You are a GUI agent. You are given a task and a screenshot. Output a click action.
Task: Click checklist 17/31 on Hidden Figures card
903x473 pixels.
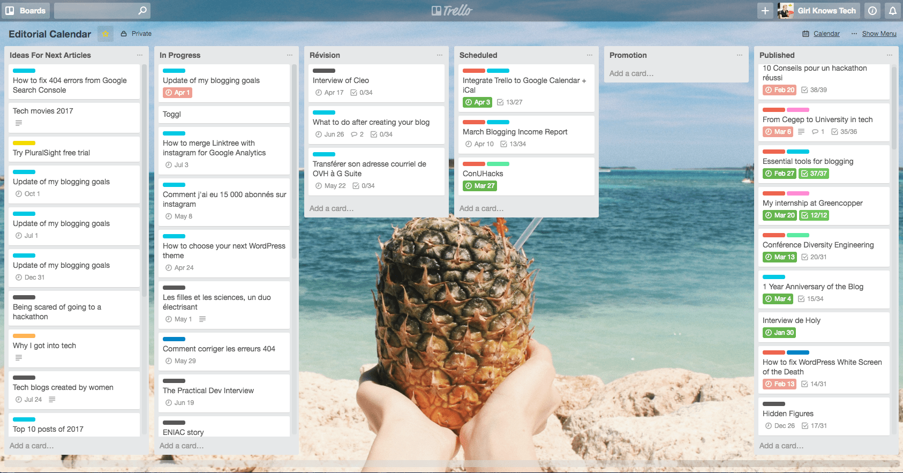(814, 426)
